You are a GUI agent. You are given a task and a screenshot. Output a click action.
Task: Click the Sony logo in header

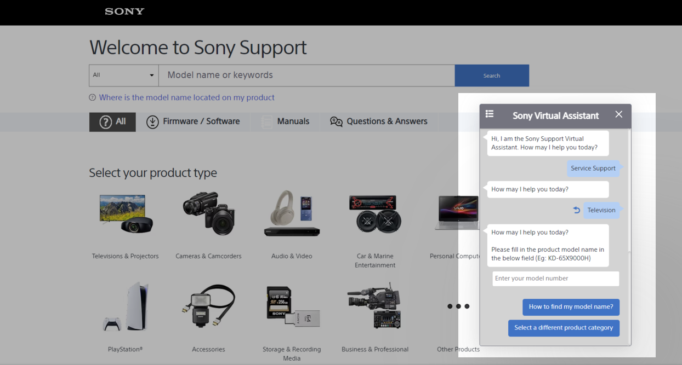124,11
